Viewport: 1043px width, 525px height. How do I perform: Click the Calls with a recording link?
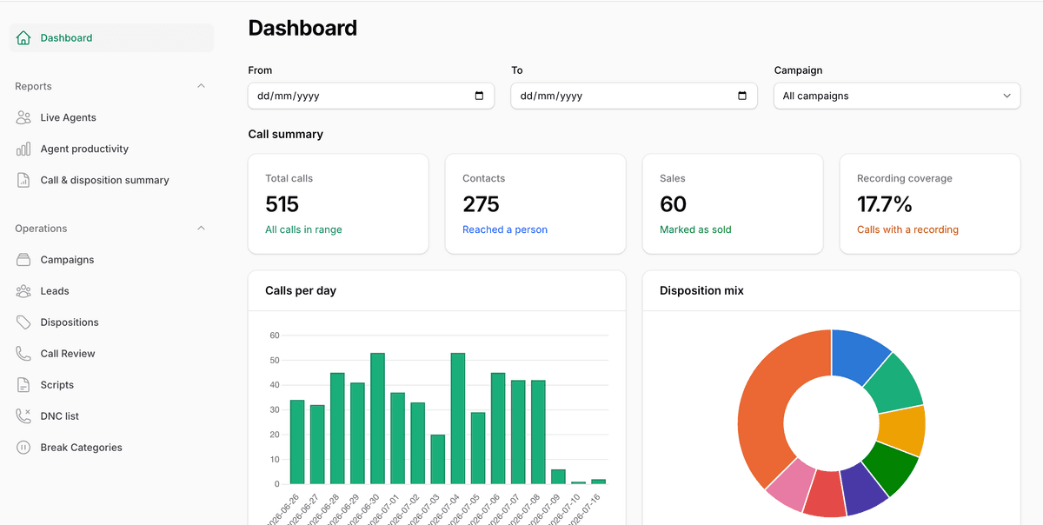(907, 229)
